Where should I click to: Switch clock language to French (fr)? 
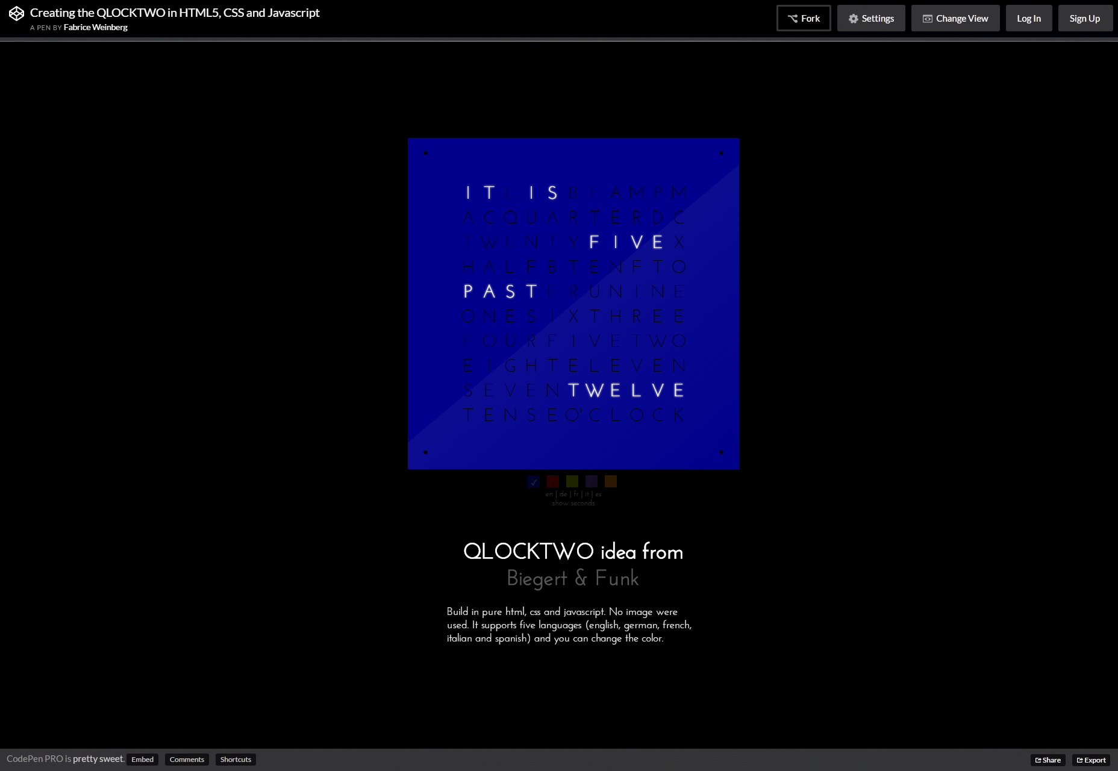pyautogui.click(x=576, y=494)
